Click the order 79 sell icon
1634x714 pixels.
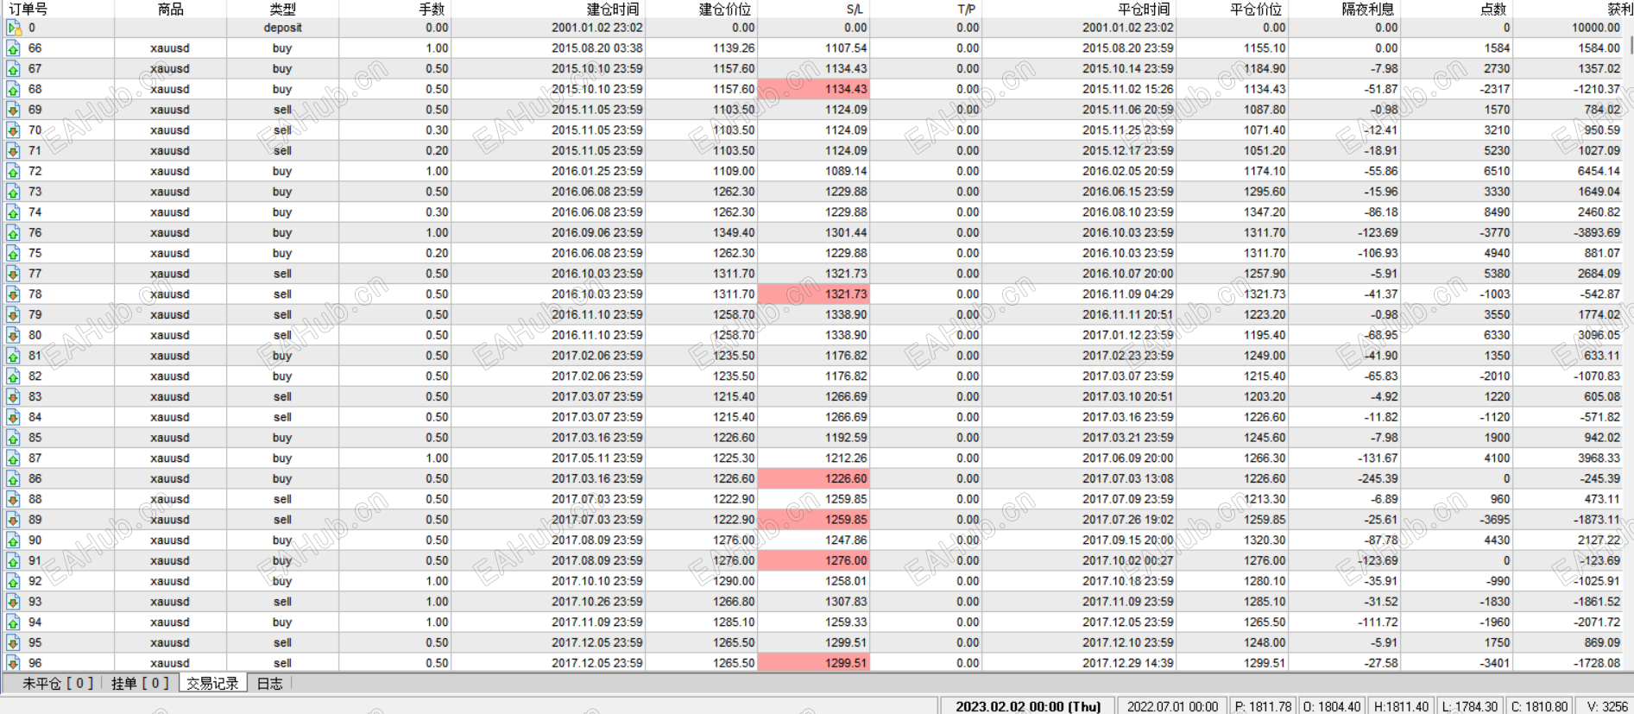13,315
